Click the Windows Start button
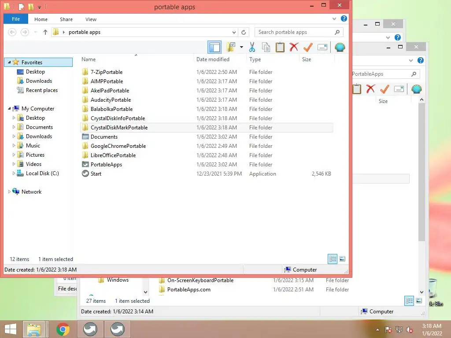Screen dimensions: 451x338 pos(11,329)
